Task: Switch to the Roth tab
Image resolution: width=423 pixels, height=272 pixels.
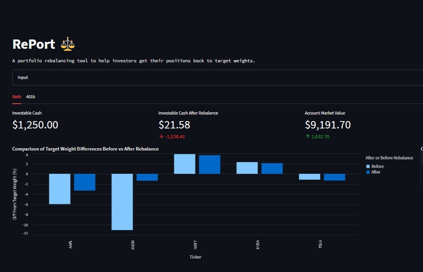Action: point(17,97)
